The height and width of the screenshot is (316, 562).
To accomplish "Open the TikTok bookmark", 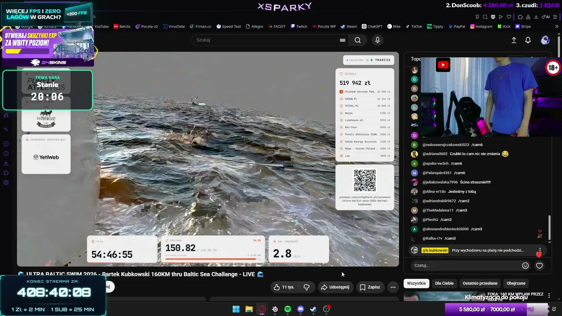I will coord(414,26).
